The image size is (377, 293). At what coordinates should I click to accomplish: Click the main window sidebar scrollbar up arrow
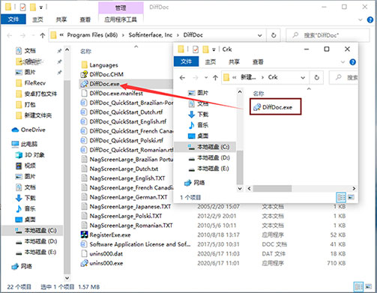click(67, 50)
